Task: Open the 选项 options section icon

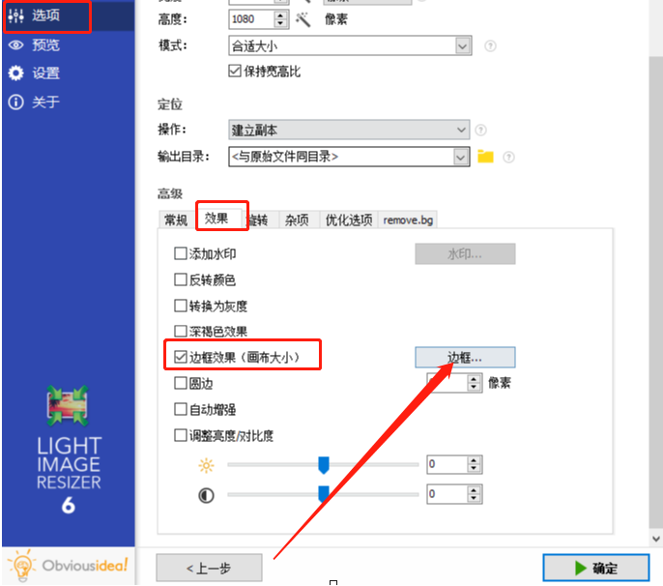Action: (16, 15)
